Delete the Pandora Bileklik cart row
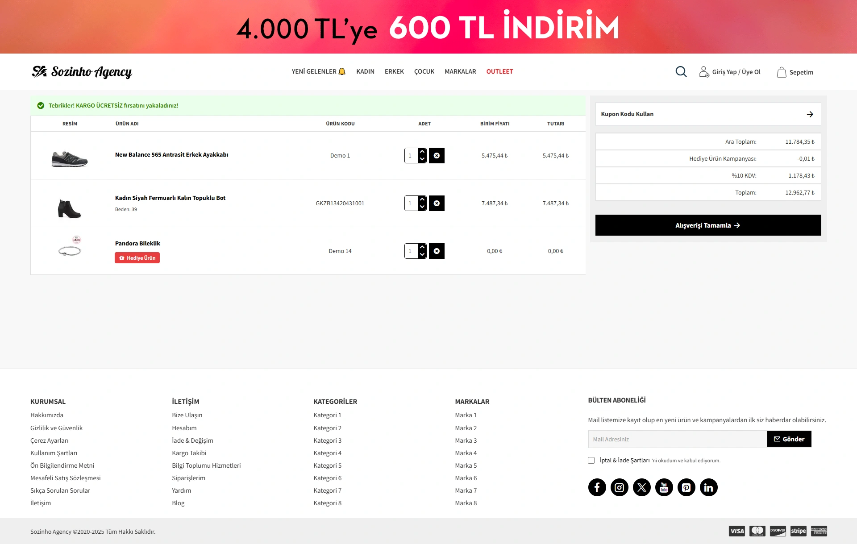The height and width of the screenshot is (544, 857). pos(437,251)
